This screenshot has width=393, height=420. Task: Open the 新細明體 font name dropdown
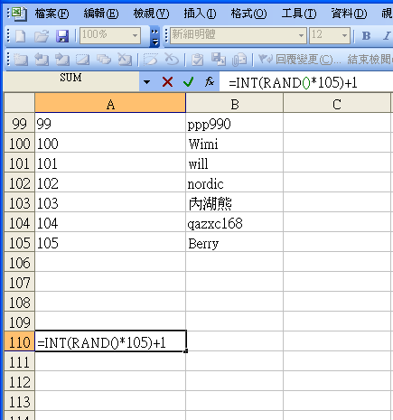(301, 36)
